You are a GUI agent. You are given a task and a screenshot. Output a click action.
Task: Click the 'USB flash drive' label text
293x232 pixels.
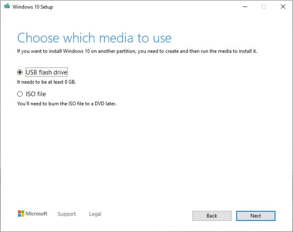click(46, 72)
